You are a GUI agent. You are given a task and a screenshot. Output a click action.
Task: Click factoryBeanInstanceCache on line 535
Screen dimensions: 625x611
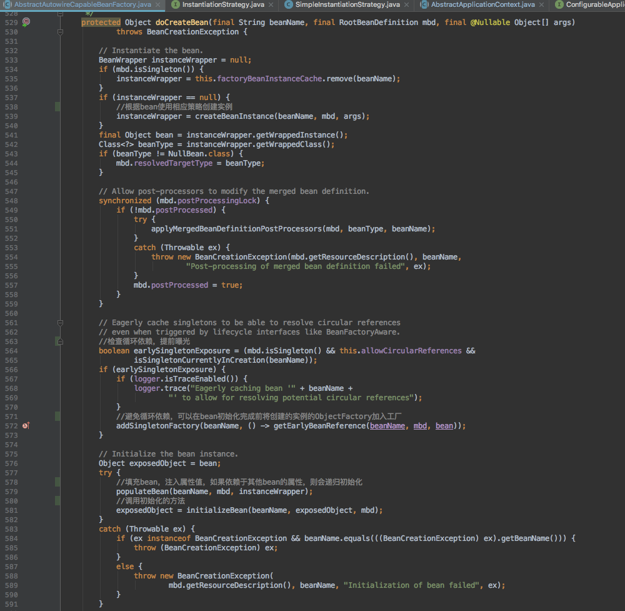(269, 79)
